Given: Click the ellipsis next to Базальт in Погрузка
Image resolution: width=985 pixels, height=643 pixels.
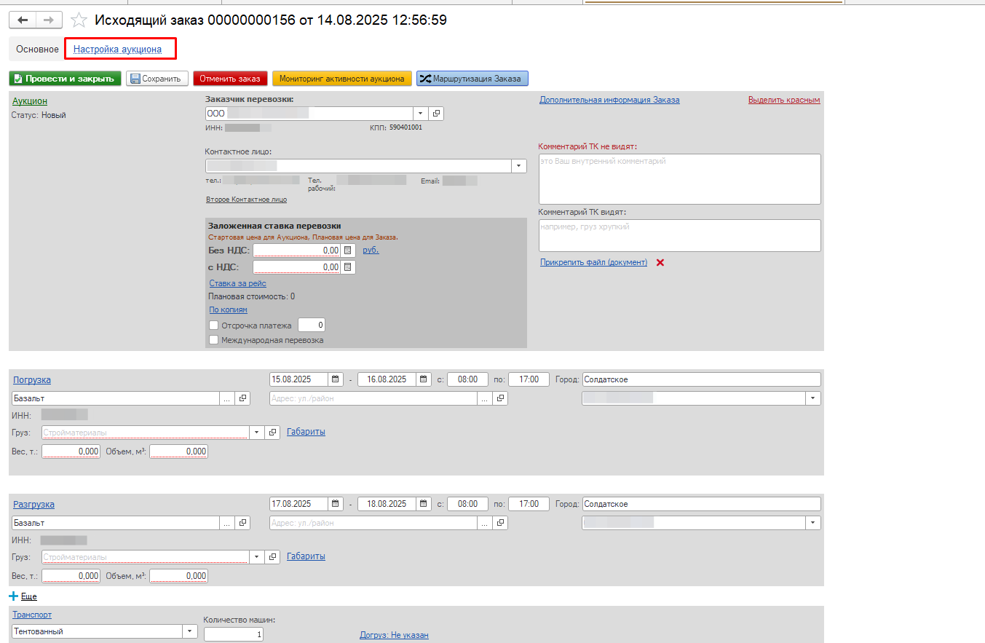Looking at the screenshot, I should 227,398.
